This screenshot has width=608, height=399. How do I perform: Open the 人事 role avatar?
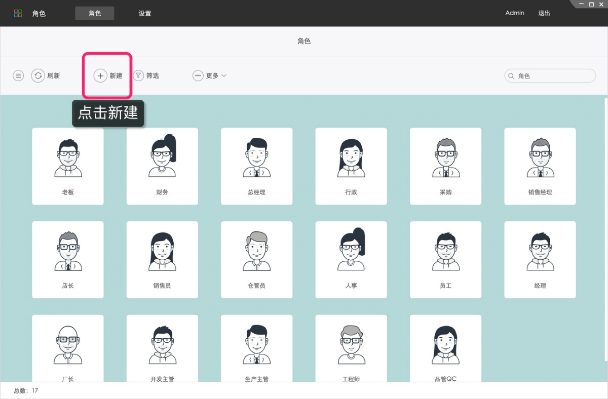[351, 250]
